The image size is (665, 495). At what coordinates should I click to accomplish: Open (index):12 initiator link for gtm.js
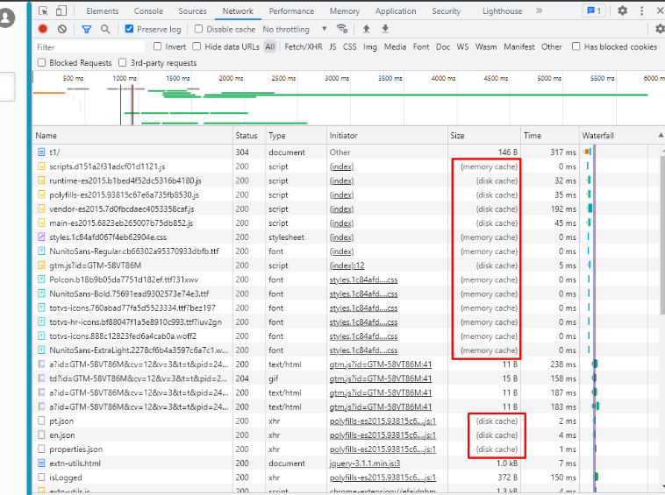[x=347, y=265]
